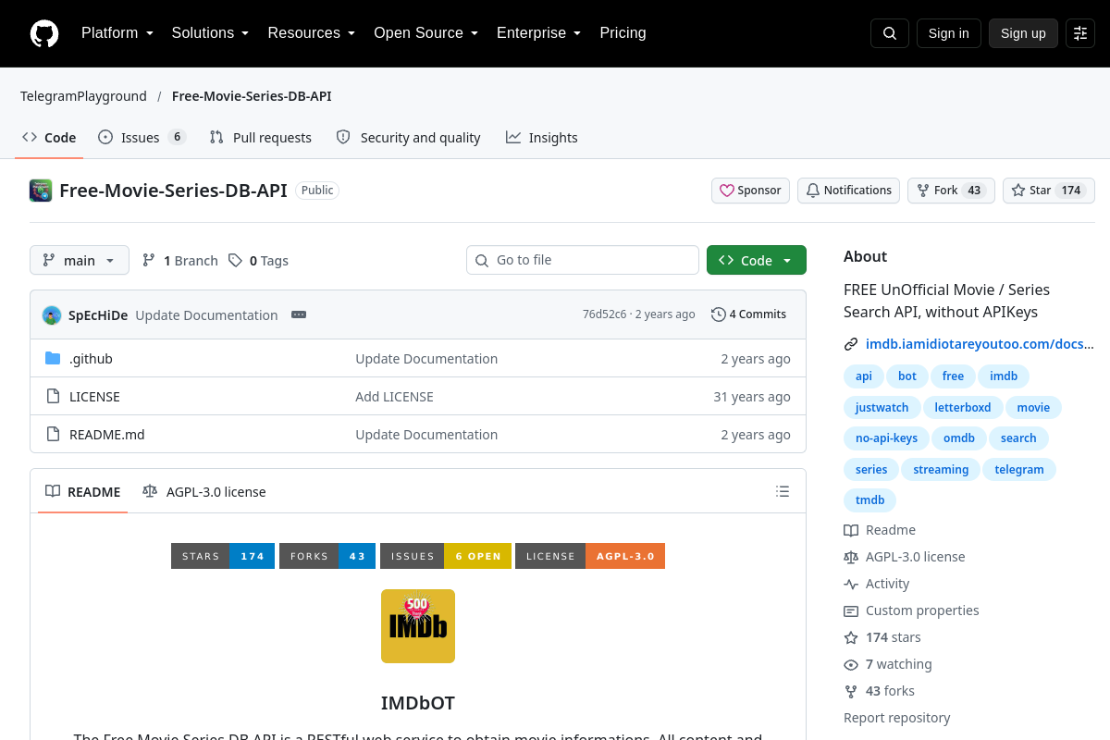1110x740 pixels.
Task: Click the License AGPL-3.0 badge
Action: pyautogui.click(x=590, y=556)
